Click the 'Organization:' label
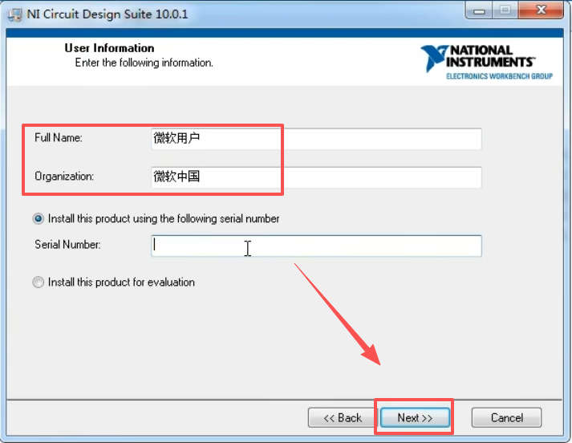 click(x=64, y=177)
